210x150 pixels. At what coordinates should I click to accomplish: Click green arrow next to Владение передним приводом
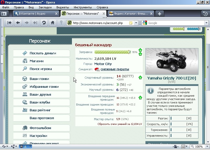point(140,97)
